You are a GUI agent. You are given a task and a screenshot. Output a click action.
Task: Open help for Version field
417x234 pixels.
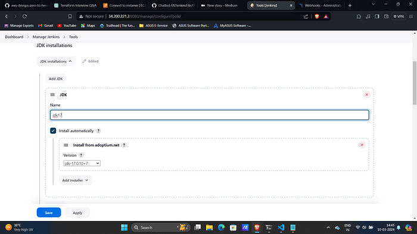[x=81, y=155]
